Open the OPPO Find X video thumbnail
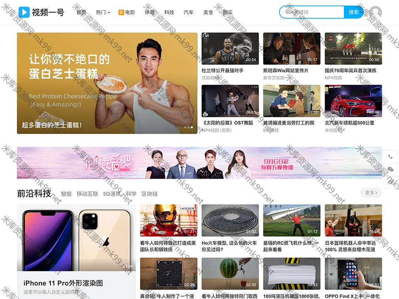The height and width of the screenshot is (299, 399). point(353,274)
